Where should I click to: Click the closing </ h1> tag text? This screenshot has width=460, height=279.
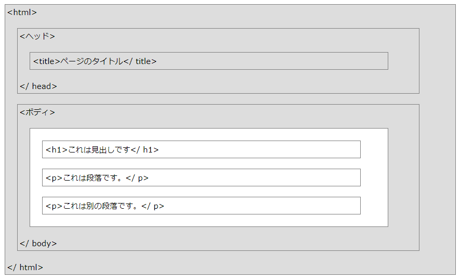pos(144,150)
